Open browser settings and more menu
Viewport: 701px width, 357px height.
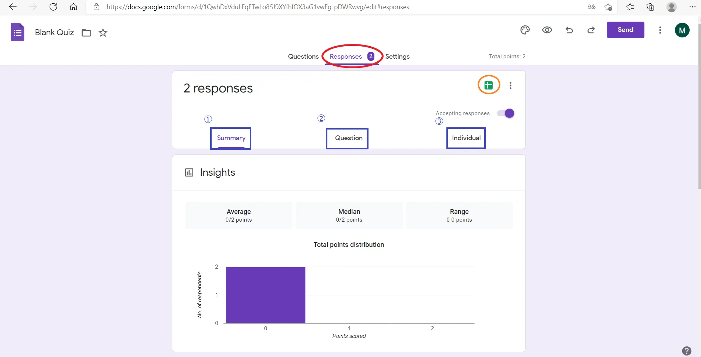[692, 7]
